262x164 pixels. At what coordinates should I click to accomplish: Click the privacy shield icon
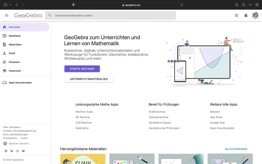click(74, 5)
